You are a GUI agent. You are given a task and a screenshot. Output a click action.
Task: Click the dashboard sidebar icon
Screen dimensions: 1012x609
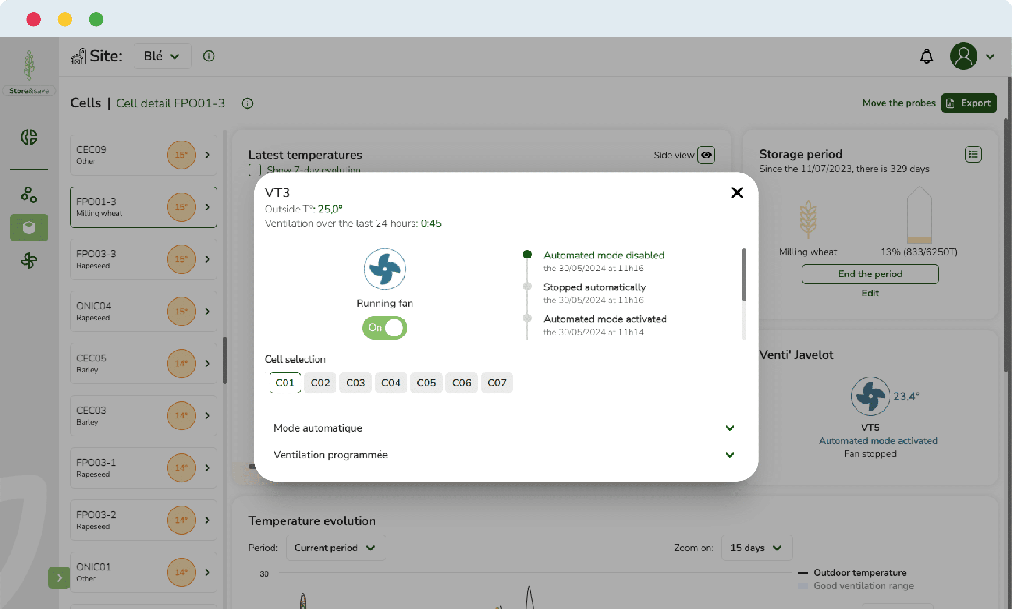coord(29,137)
